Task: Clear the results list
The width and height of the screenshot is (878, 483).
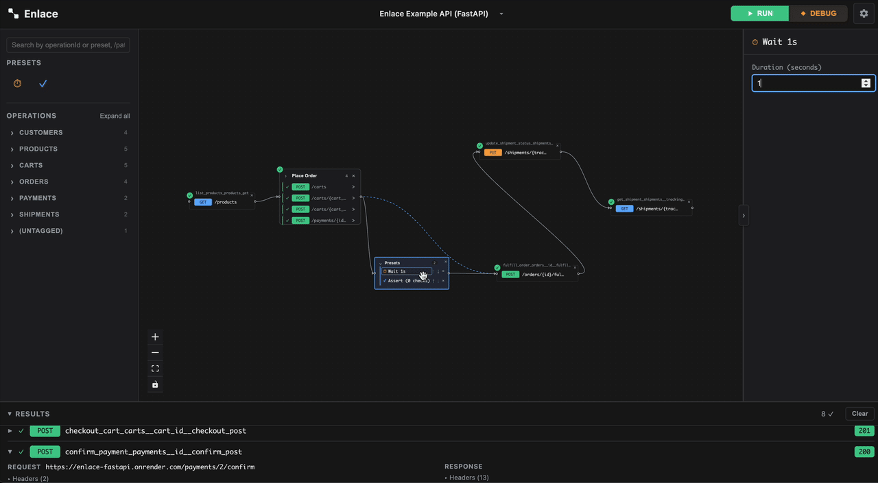Action: tap(860, 414)
